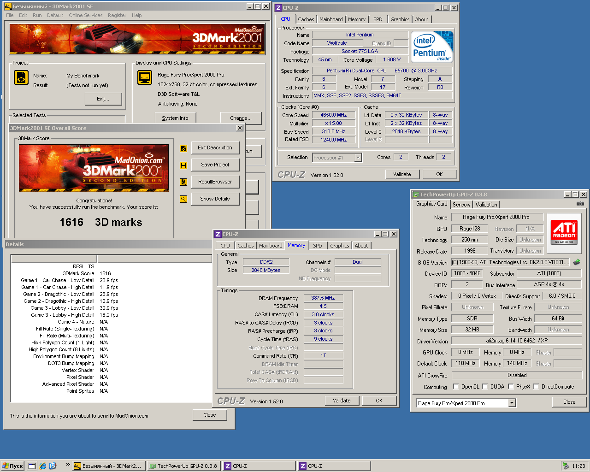The height and width of the screenshot is (472, 590).
Task: Enable the DirectCompute checkbox in GPU-Z
Action: 536,387
